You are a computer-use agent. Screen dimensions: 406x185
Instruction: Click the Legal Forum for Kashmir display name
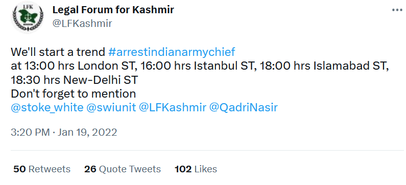point(113,10)
